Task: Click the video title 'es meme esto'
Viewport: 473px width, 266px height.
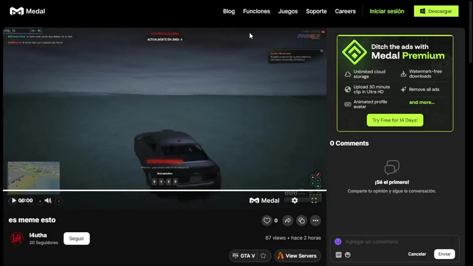Action: (x=32, y=220)
